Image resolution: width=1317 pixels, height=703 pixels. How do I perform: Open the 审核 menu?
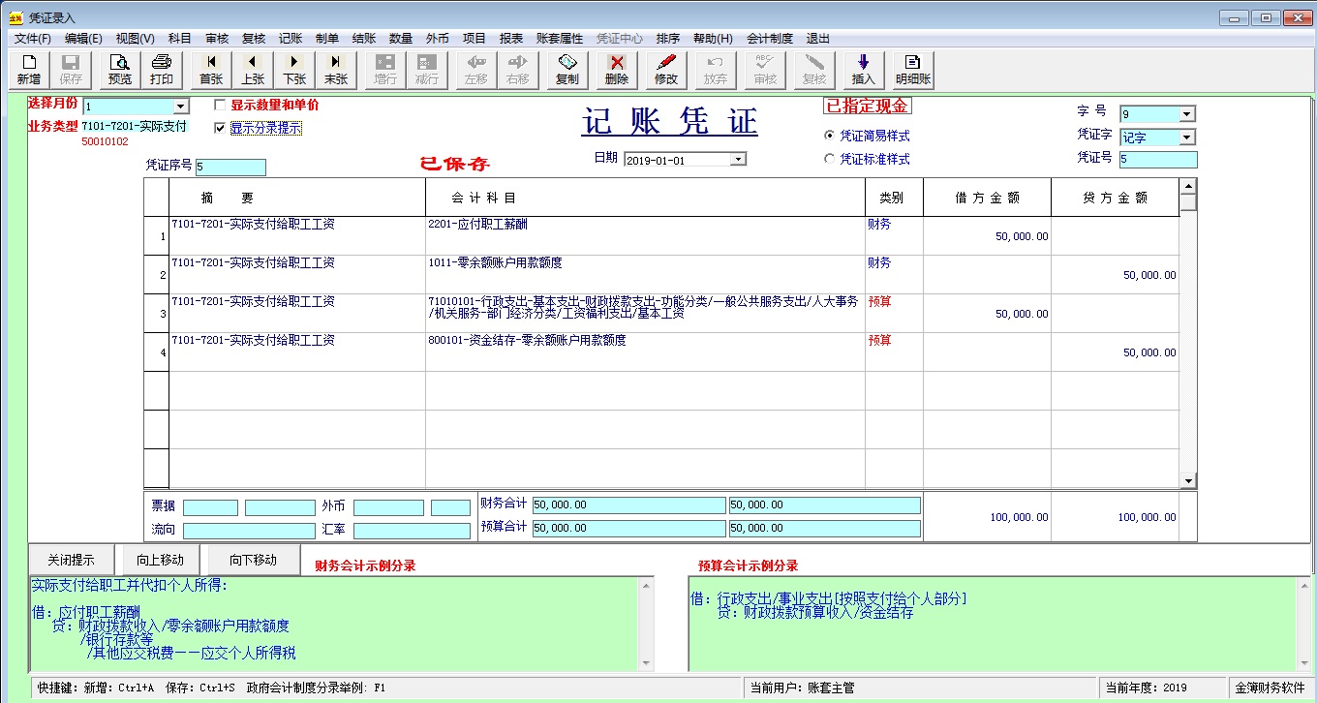coord(217,39)
